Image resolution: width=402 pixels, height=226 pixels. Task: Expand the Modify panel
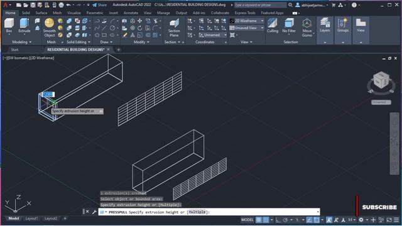point(141,42)
